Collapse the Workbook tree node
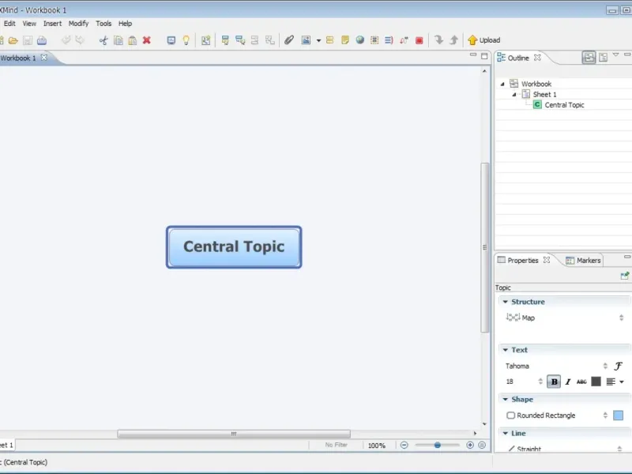 pyautogui.click(x=502, y=84)
